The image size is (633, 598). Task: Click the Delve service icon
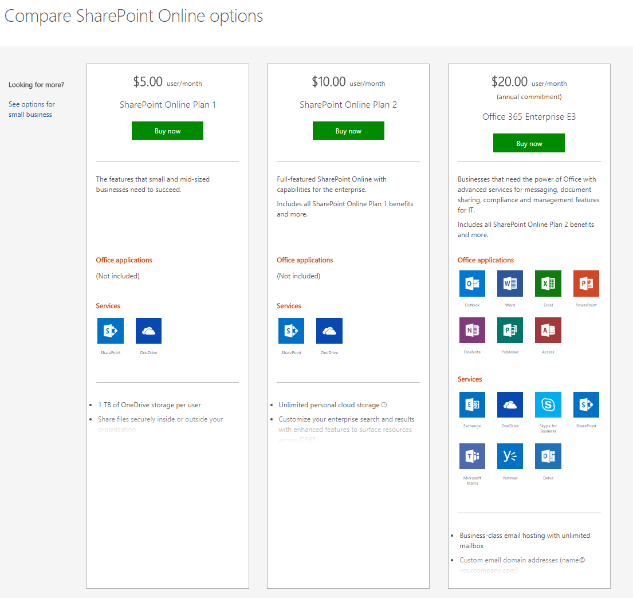tap(548, 457)
